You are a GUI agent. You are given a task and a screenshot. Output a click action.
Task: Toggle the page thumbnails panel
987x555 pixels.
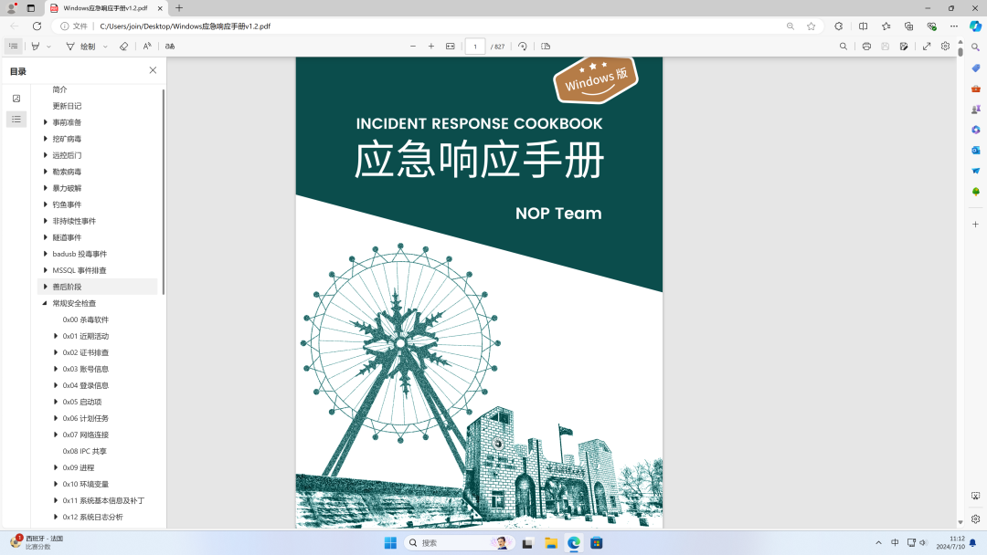point(16,98)
